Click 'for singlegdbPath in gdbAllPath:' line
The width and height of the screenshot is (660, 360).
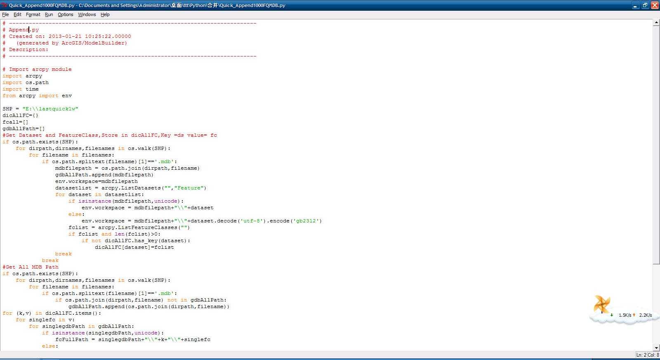click(x=81, y=326)
